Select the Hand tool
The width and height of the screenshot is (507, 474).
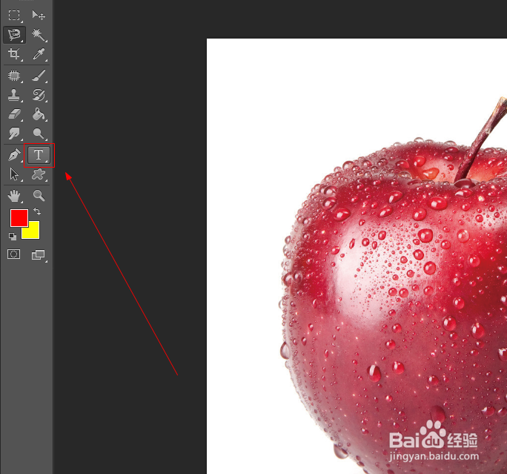point(14,196)
